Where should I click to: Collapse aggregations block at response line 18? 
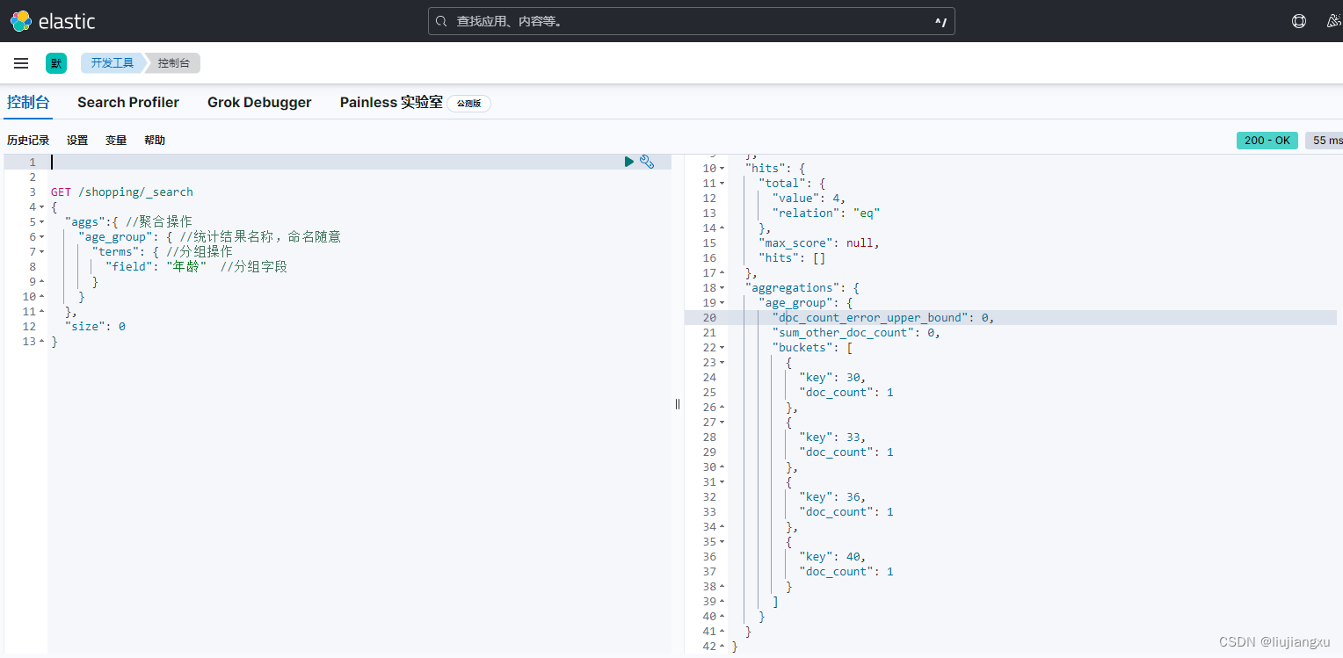point(722,288)
